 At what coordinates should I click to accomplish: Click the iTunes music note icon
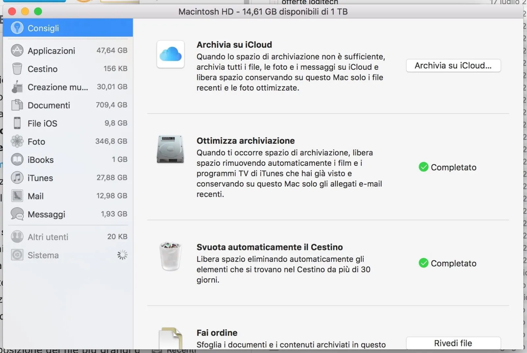point(17,178)
